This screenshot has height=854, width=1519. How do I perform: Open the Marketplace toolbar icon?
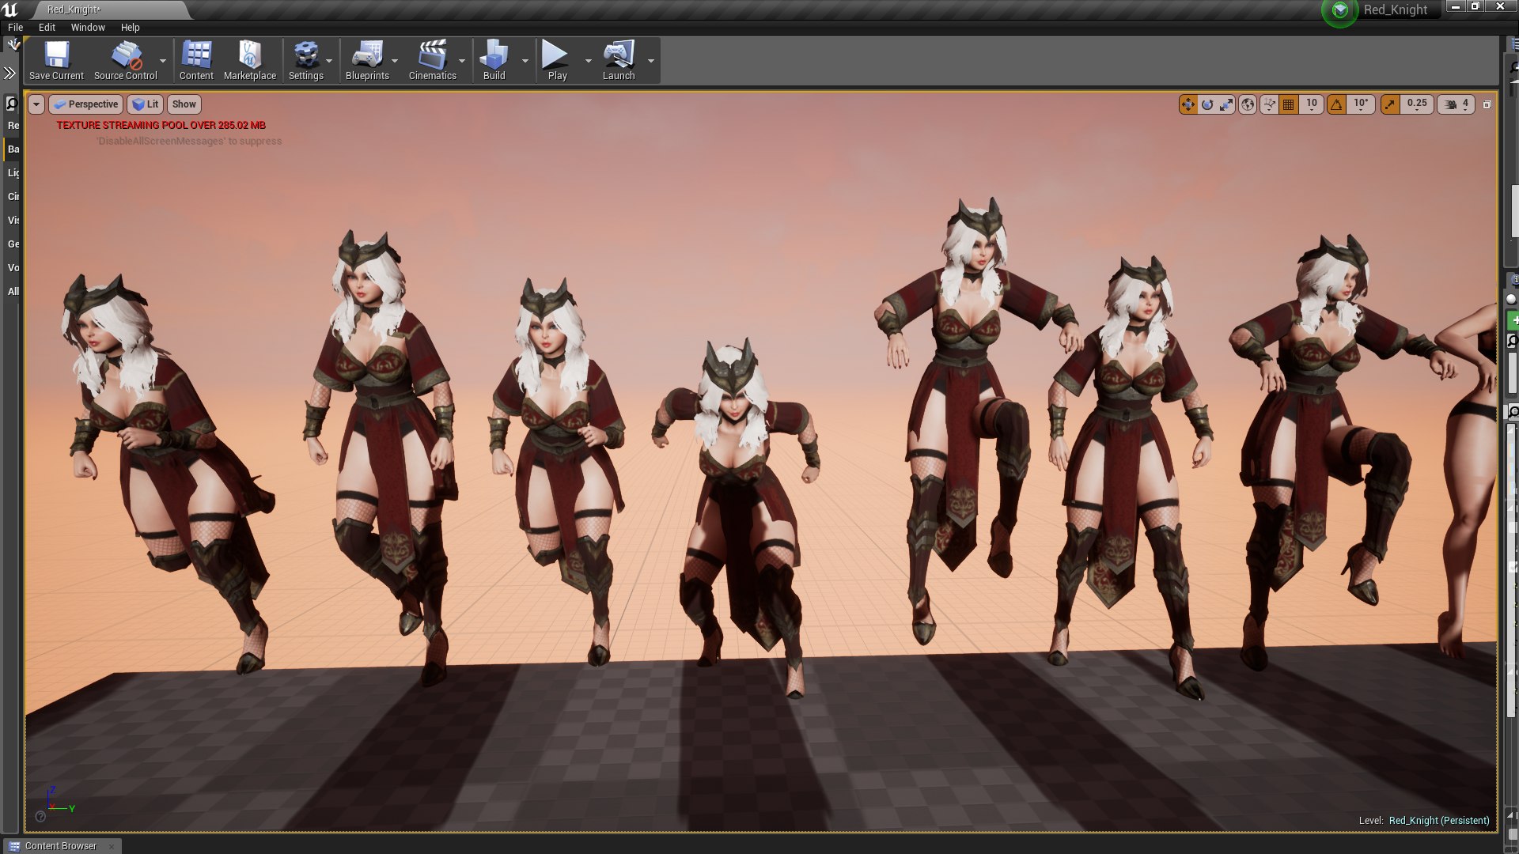tap(250, 61)
